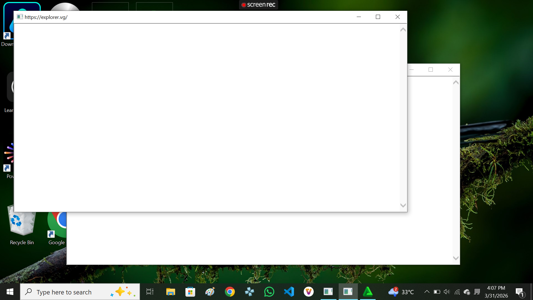Image resolution: width=533 pixels, height=300 pixels.
Task: Close the front explorer.vg window
Action: (398, 17)
